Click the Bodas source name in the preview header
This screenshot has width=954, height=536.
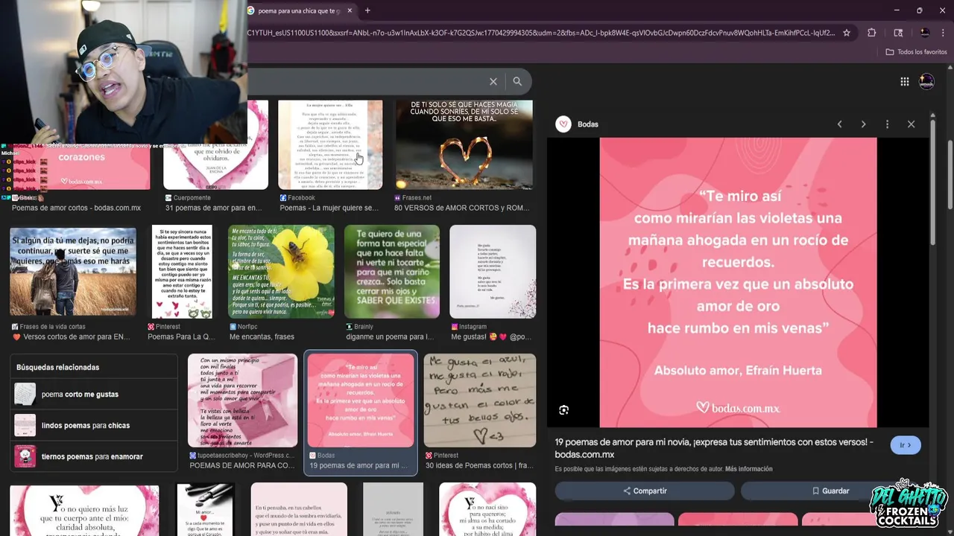point(588,124)
